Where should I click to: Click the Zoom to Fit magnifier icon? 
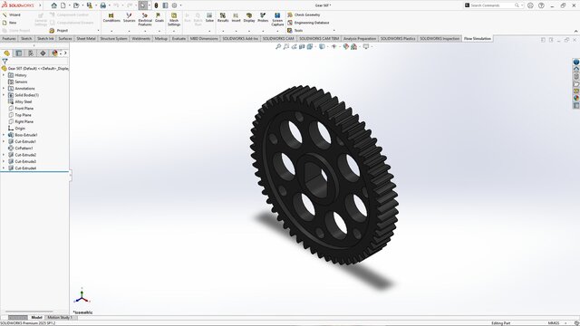(x=278, y=46)
